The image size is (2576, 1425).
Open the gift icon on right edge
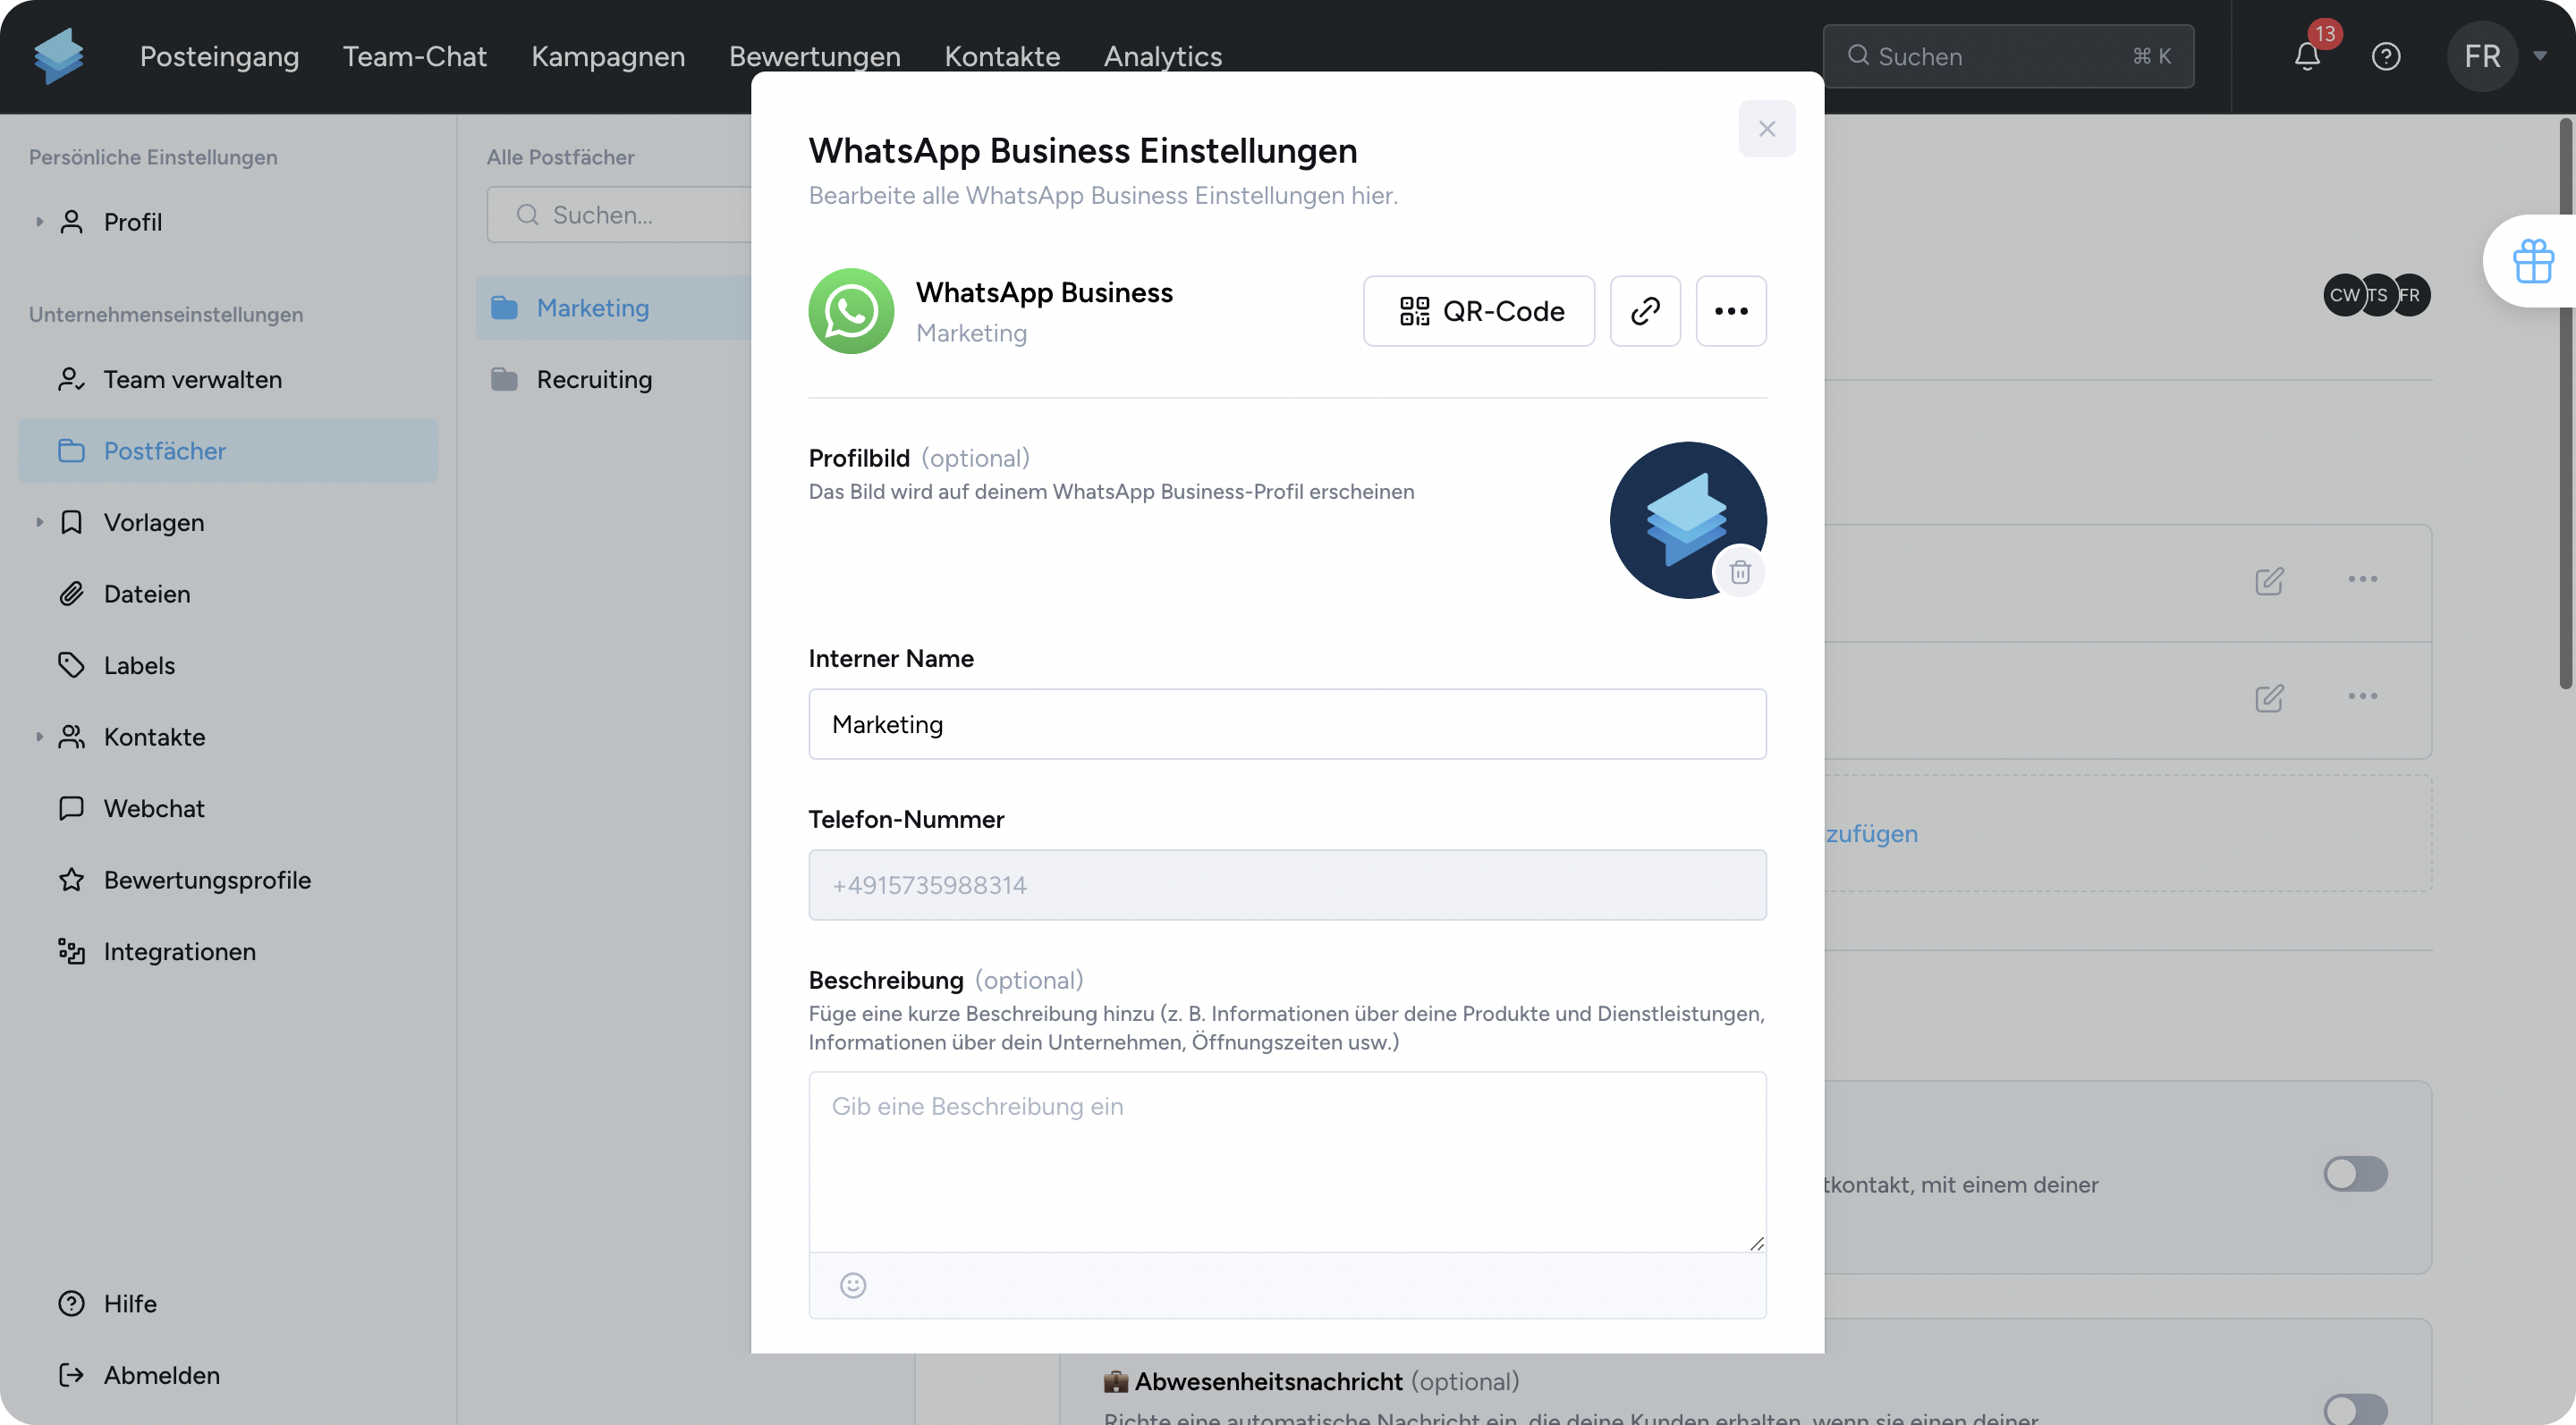(2533, 261)
